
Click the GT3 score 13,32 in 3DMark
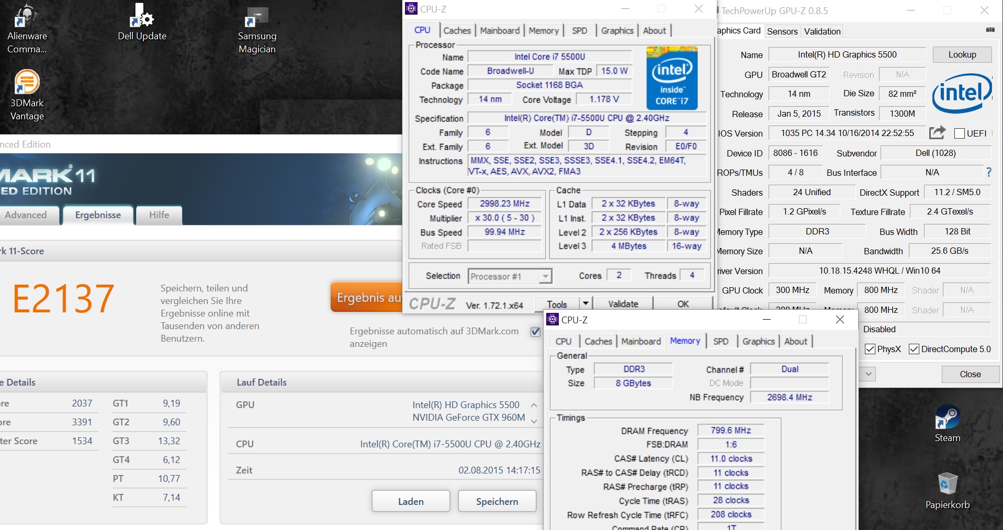(169, 441)
